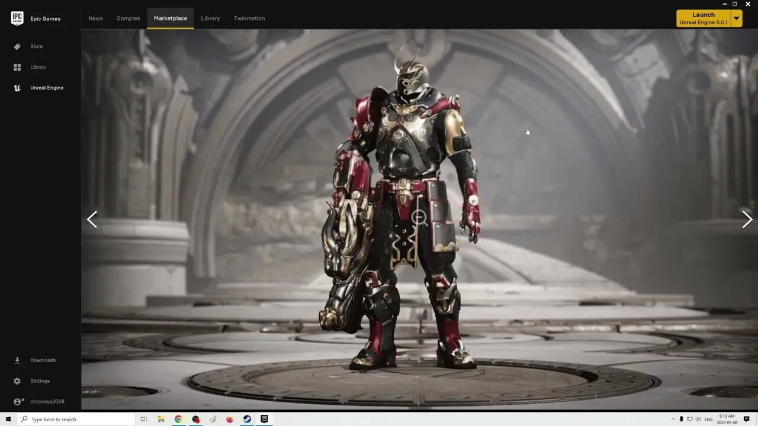Image resolution: width=758 pixels, height=426 pixels.
Task: Open the network tray icon
Action: coord(689,419)
